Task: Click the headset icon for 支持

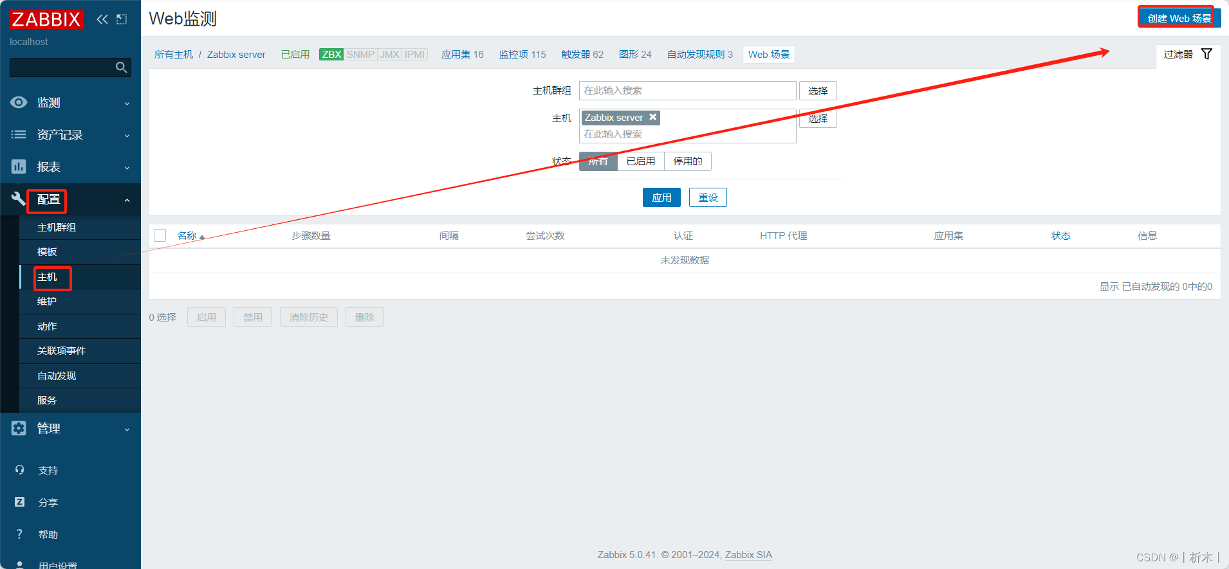Action: (x=20, y=470)
